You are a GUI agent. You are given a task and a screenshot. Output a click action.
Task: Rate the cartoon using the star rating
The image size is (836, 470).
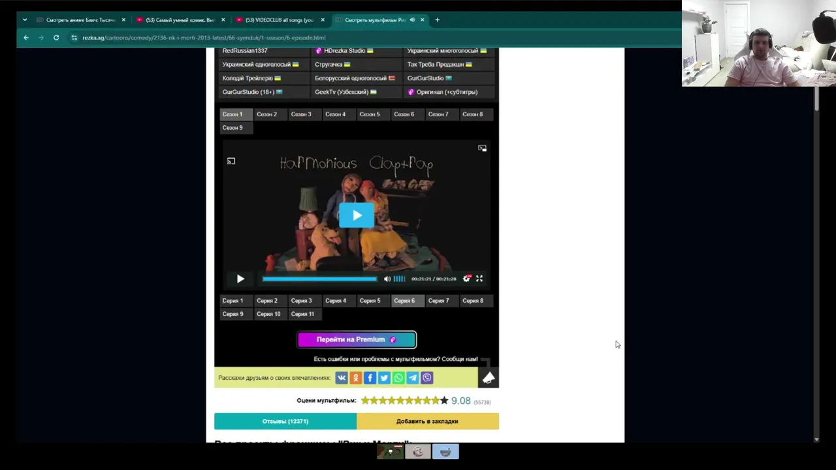[x=404, y=401]
